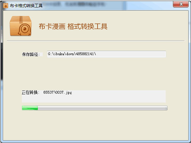Click the Buka cardboard box logo
This screenshot has height=143, width=191.
coord(20,26)
